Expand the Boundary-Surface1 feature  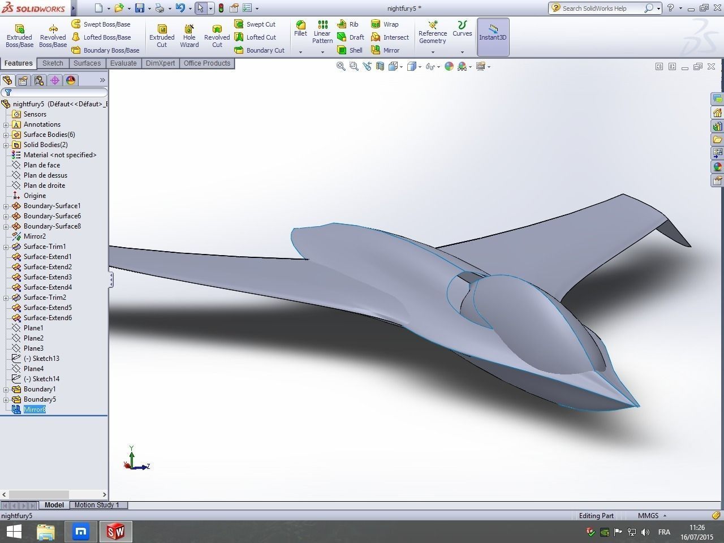[6, 206]
